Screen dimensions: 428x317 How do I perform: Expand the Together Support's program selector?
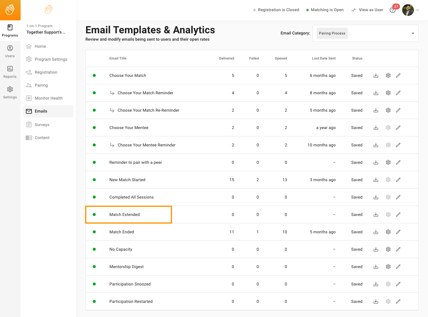pos(46,32)
